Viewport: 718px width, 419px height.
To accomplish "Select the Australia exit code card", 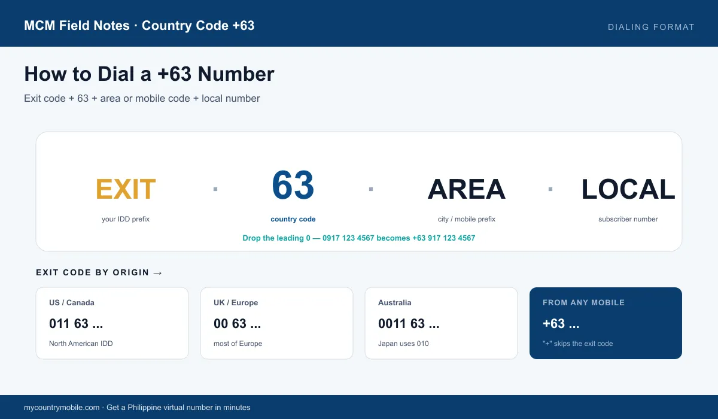I will pos(442,323).
